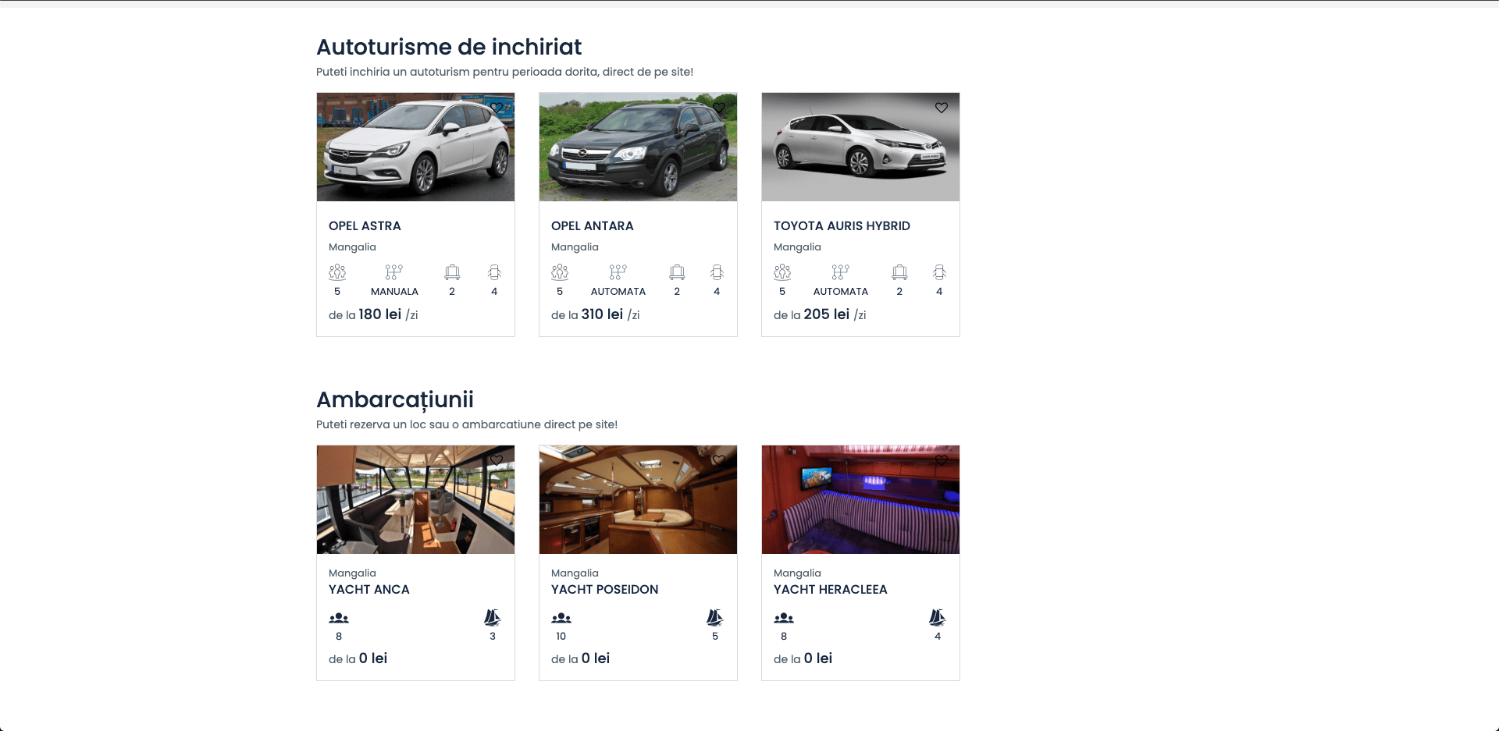The width and height of the screenshot is (1499, 731).
Task: Click the 180 lei price on Opel Astra
Action: point(380,314)
